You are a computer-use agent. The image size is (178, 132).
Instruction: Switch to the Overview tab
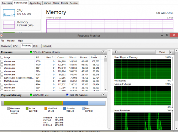click(x=6, y=46)
